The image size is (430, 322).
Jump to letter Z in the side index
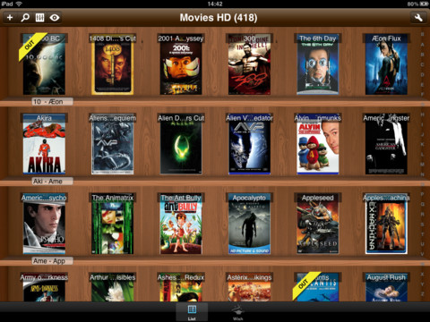point(422,294)
